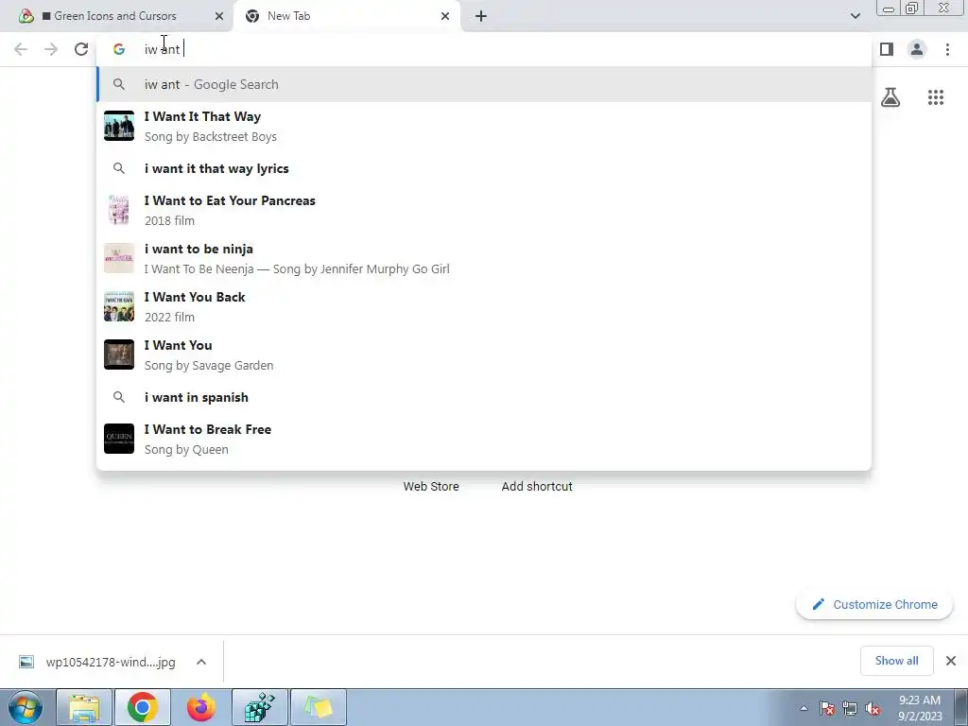Open the blue cubes taskbar app
Viewport: 968px width, 726px height.
pos(260,707)
